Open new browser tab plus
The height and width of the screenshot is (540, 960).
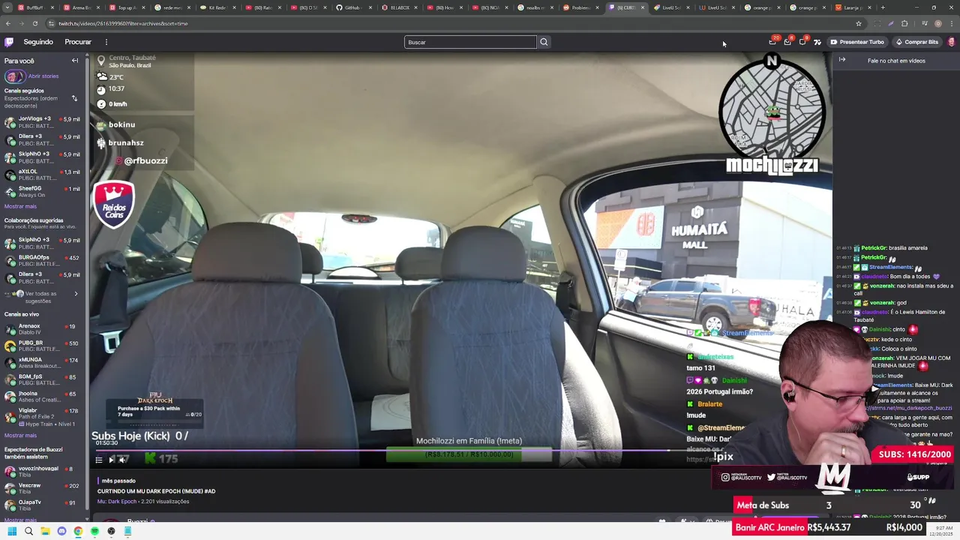coord(883,7)
